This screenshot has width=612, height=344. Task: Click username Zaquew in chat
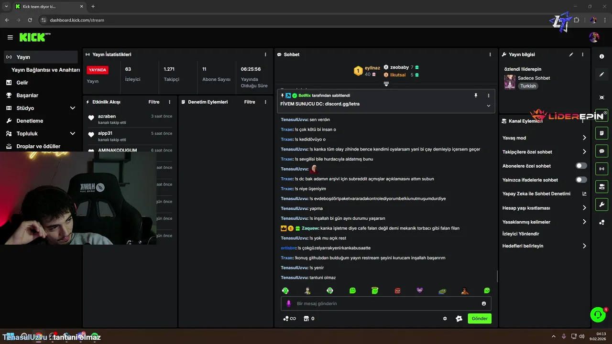(310, 228)
